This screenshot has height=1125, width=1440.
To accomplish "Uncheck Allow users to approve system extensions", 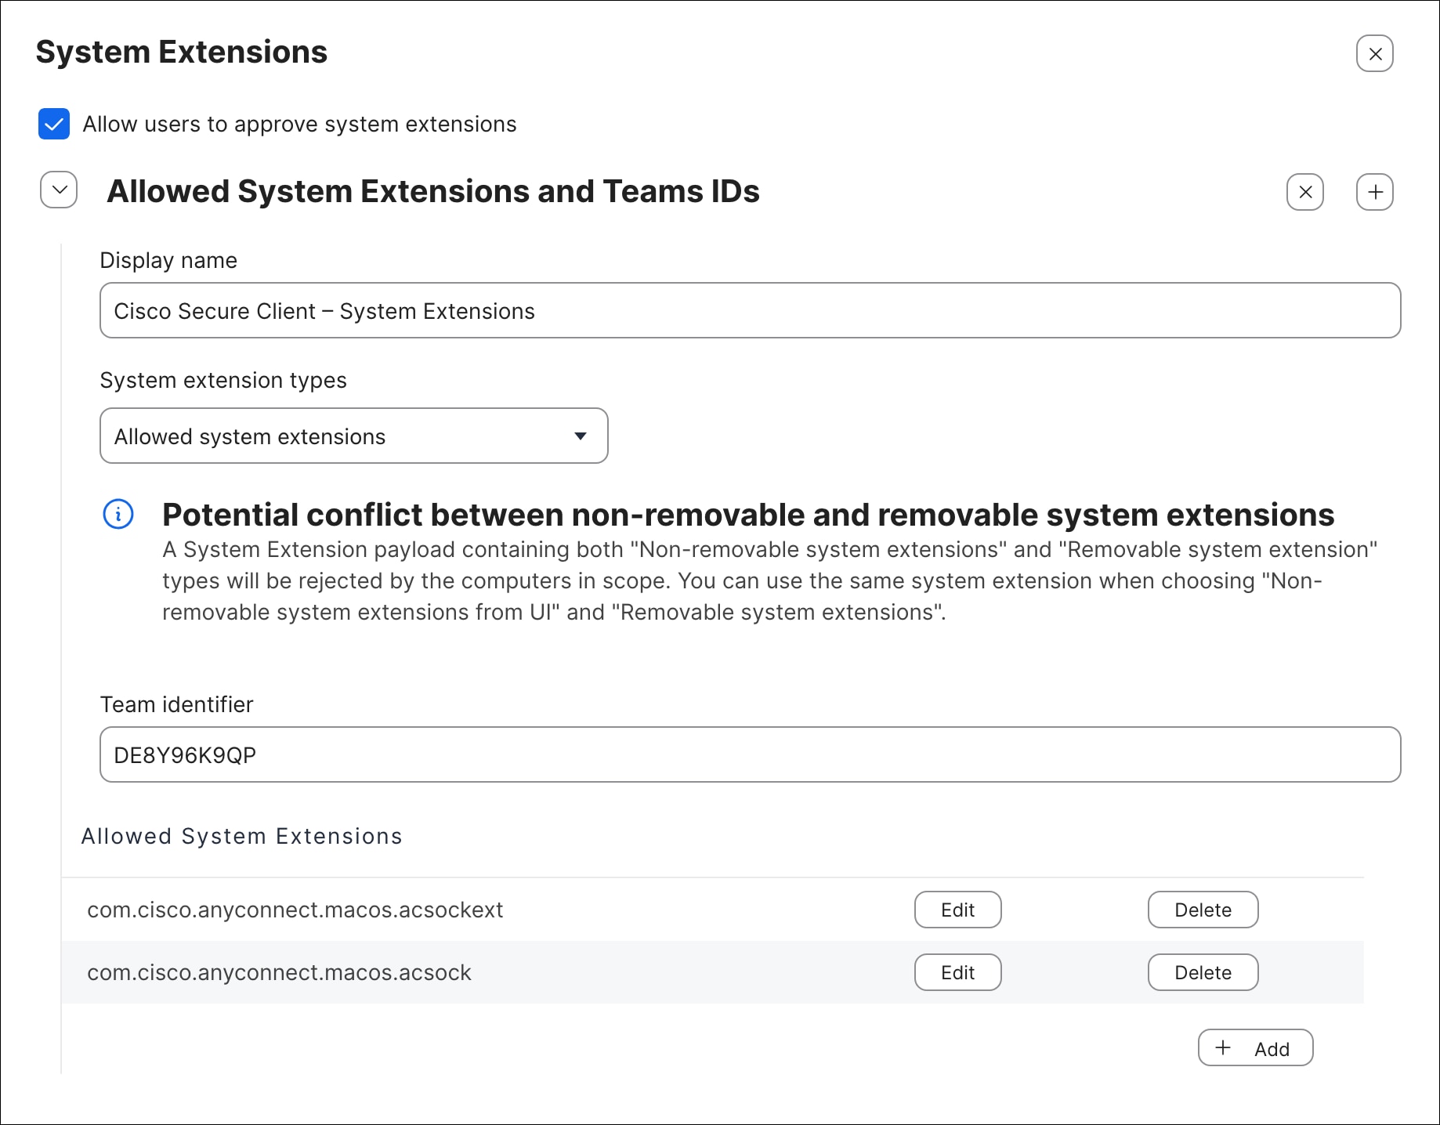I will tap(54, 124).
